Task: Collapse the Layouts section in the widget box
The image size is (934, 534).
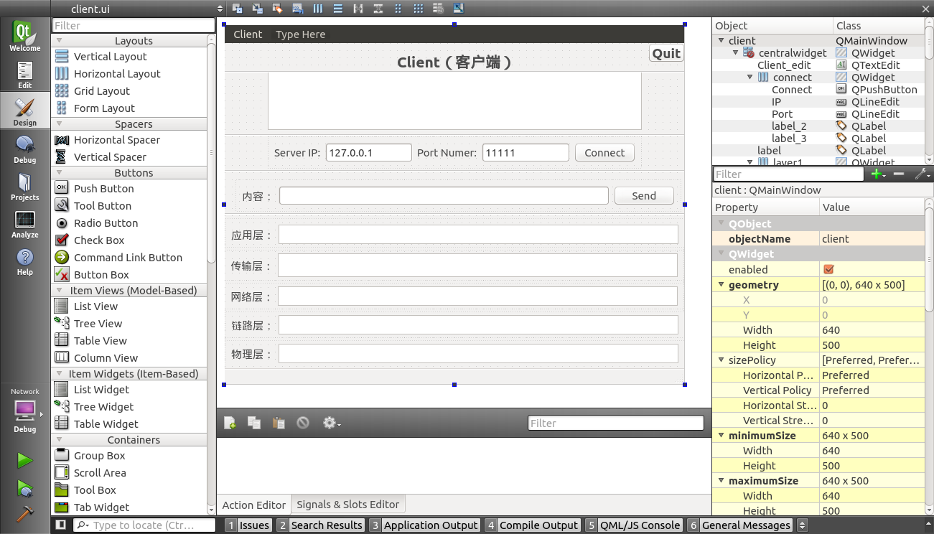Action: click(x=60, y=41)
